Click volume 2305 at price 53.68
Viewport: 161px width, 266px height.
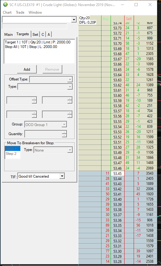pyautogui.click(x=150, y=54)
